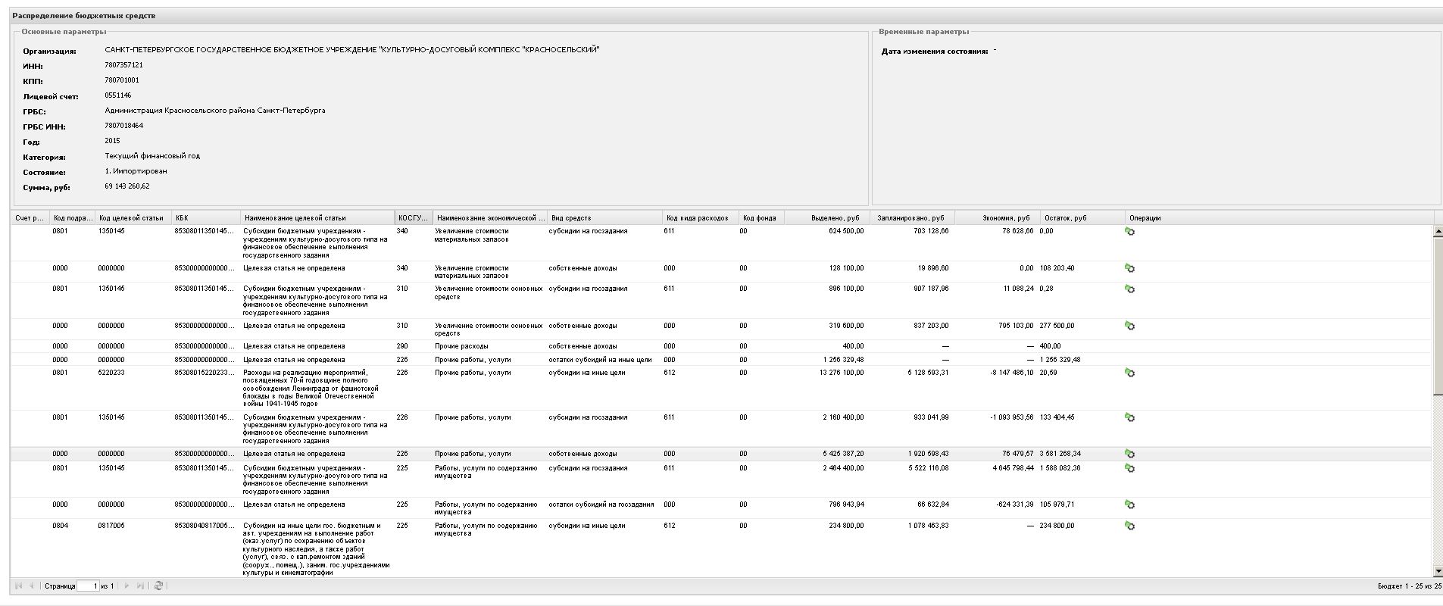Go to the previous page
The image size is (1443, 606).
coord(32,586)
